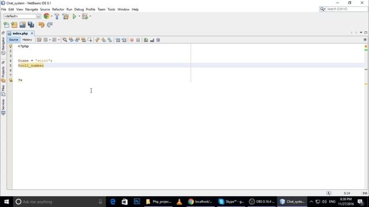Click the database icon in editor toolbar
This screenshot has height=207, width=369.
158,40
